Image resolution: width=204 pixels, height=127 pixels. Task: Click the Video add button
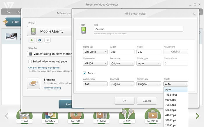13,22
